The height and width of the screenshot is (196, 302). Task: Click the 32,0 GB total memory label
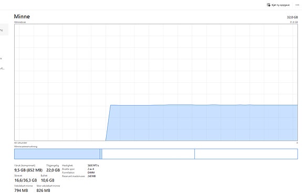[x=293, y=17]
